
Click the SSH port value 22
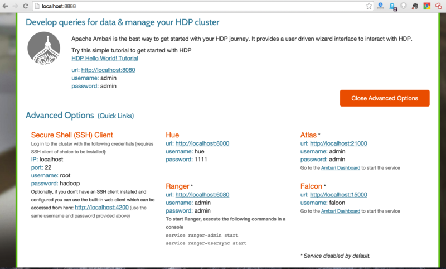[x=48, y=167]
